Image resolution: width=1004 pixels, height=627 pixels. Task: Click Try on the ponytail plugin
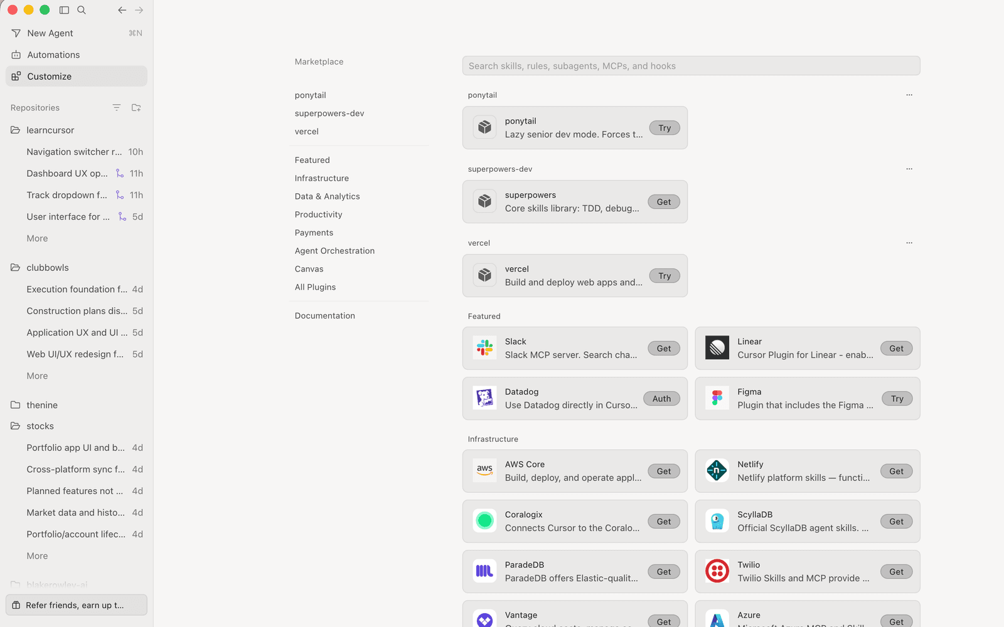665,128
